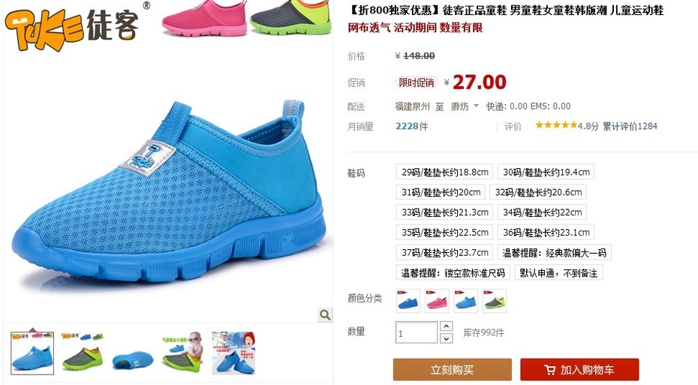Choose the 37码 size option

pos(444,252)
